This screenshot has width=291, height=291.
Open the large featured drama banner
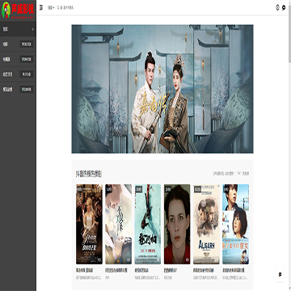coord(162,89)
